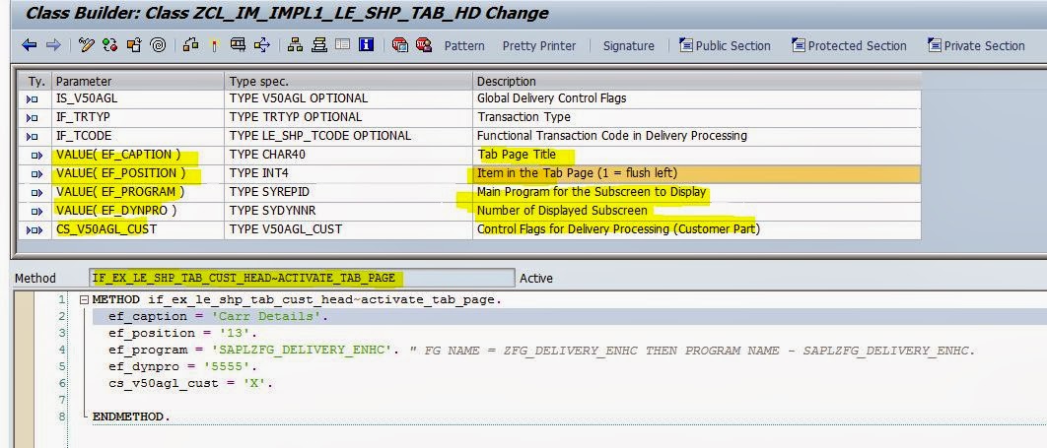Click the Pattern button
Image resolution: width=1047 pixels, height=448 pixels.
coord(464,46)
